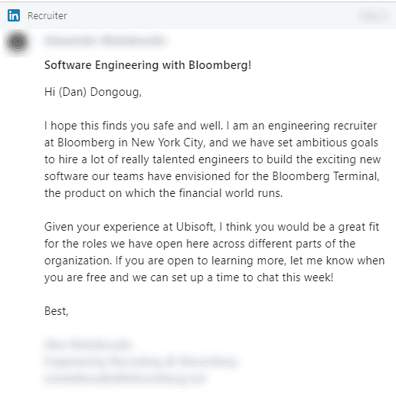This screenshot has width=396, height=410.
Task: Click the third blurred signature line
Action: point(125,379)
